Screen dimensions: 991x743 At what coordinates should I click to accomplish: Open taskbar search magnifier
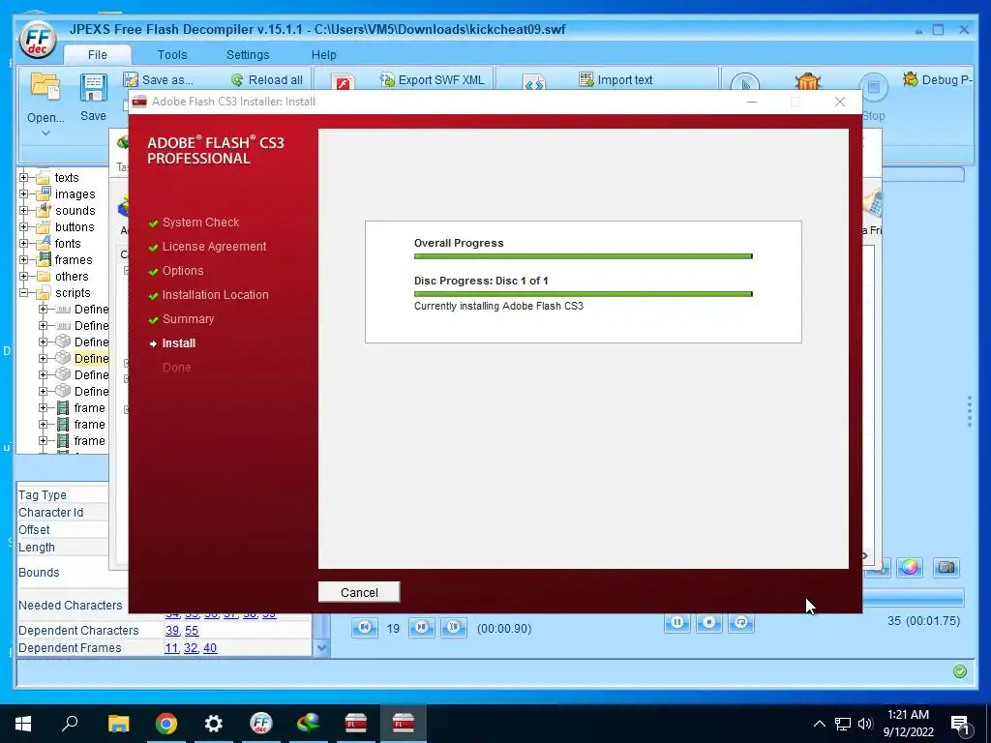coord(70,723)
